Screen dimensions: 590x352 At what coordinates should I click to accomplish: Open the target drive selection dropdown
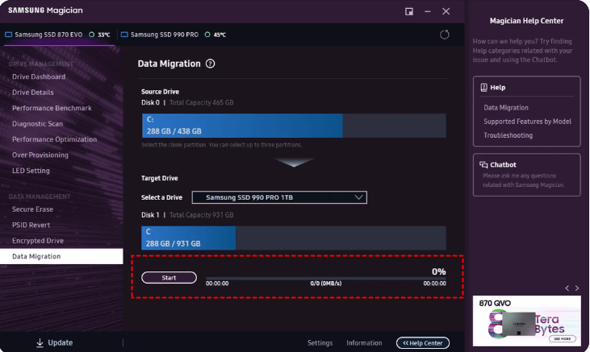point(279,197)
